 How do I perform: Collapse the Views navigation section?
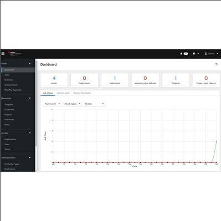point(30,64)
